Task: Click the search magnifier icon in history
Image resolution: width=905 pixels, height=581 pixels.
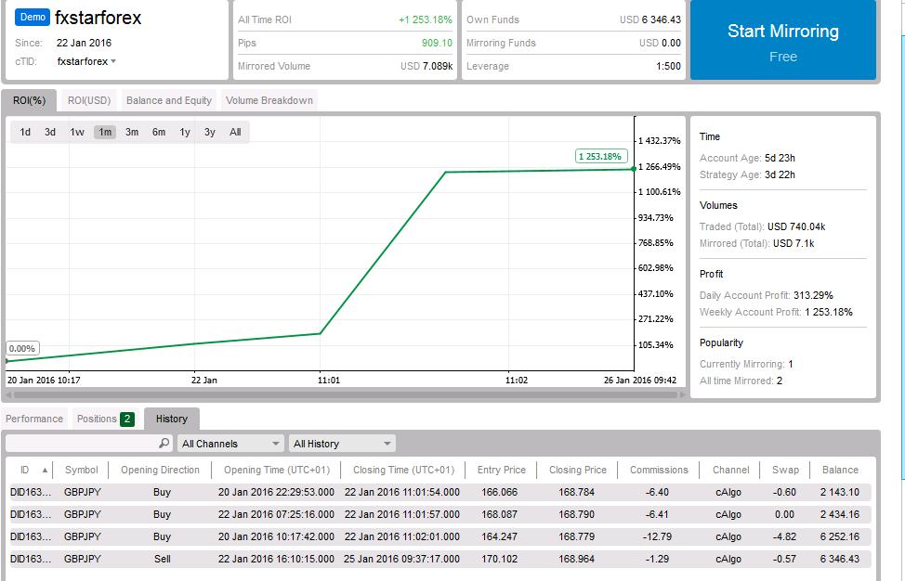Action: (x=164, y=443)
